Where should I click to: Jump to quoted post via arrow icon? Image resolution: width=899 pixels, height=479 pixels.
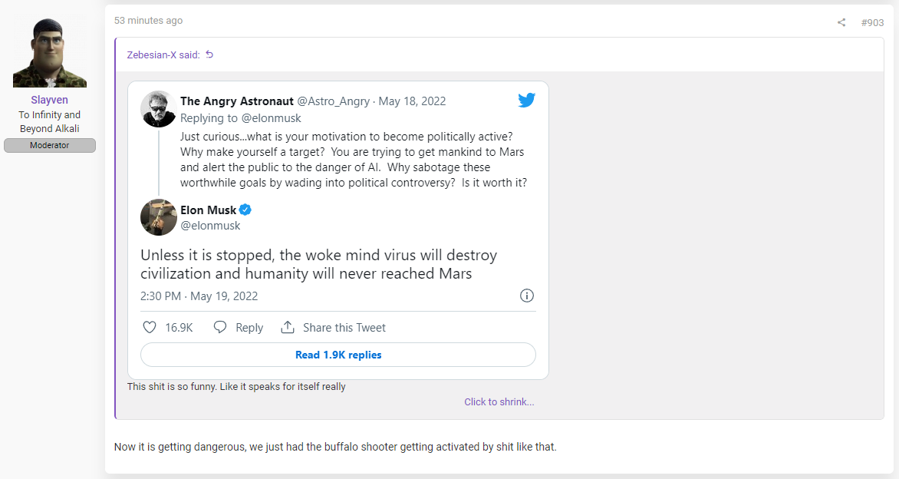pyautogui.click(x=209, y=55)
